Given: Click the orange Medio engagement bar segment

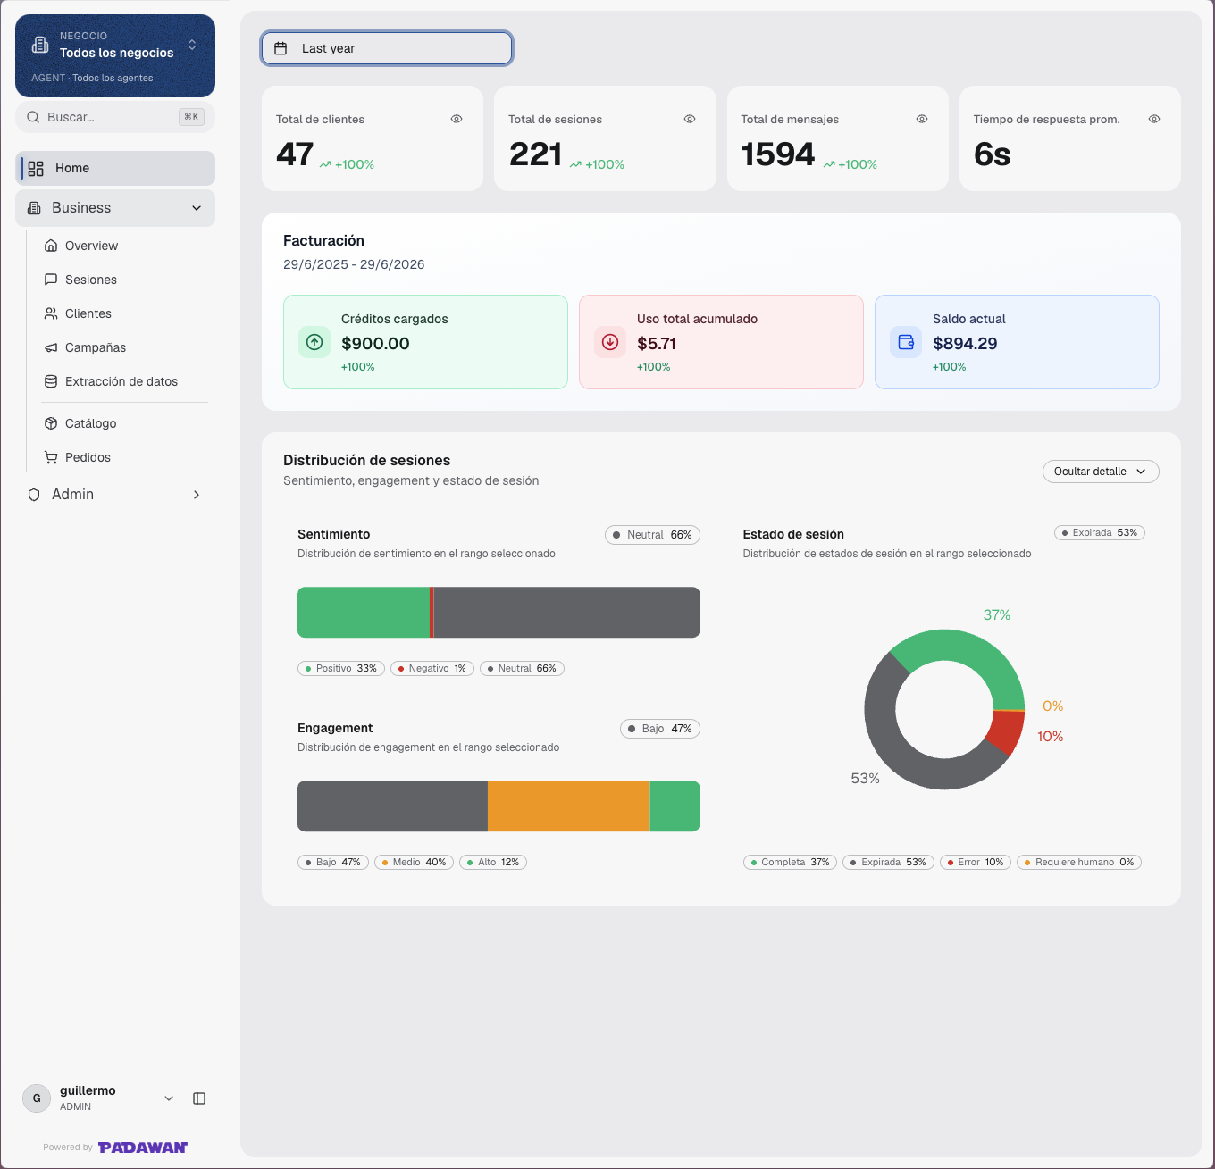Looking at the screenshot, I should point(568,806).
